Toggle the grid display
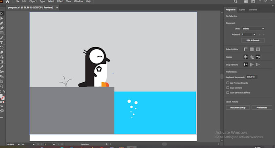The image size is (275, 148). click(x=252, y=49)
